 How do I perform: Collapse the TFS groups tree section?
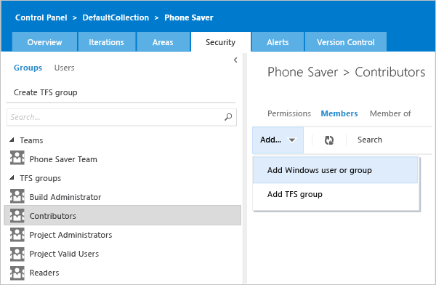tap(12, 178)
